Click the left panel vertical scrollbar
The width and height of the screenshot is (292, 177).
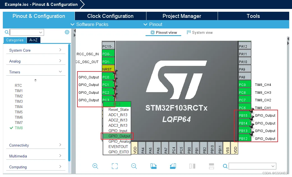(69, 102)
